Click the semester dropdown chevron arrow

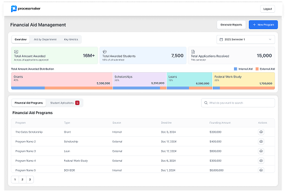tap(270, 39)
